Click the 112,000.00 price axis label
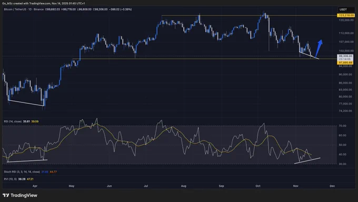 [346, 33]
